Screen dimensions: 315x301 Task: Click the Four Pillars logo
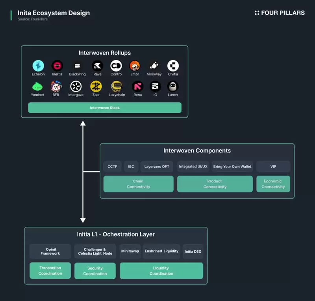coord(280,13)
